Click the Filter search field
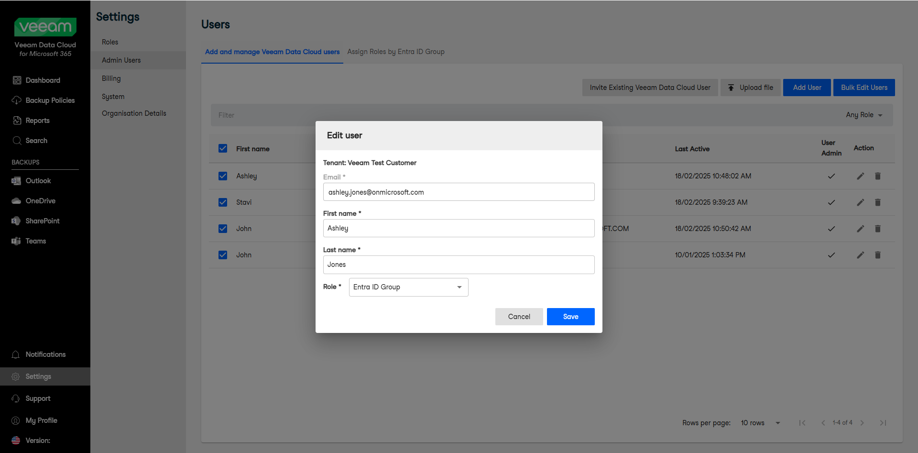 coord(526,115)
